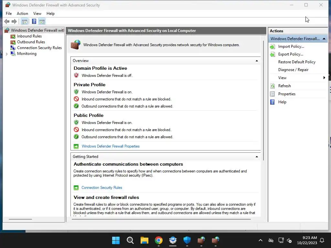This screenshot has height=248, width=331.
Task: Click the center pane horizontal scrollbar
Action: click(x=161, y=219)
